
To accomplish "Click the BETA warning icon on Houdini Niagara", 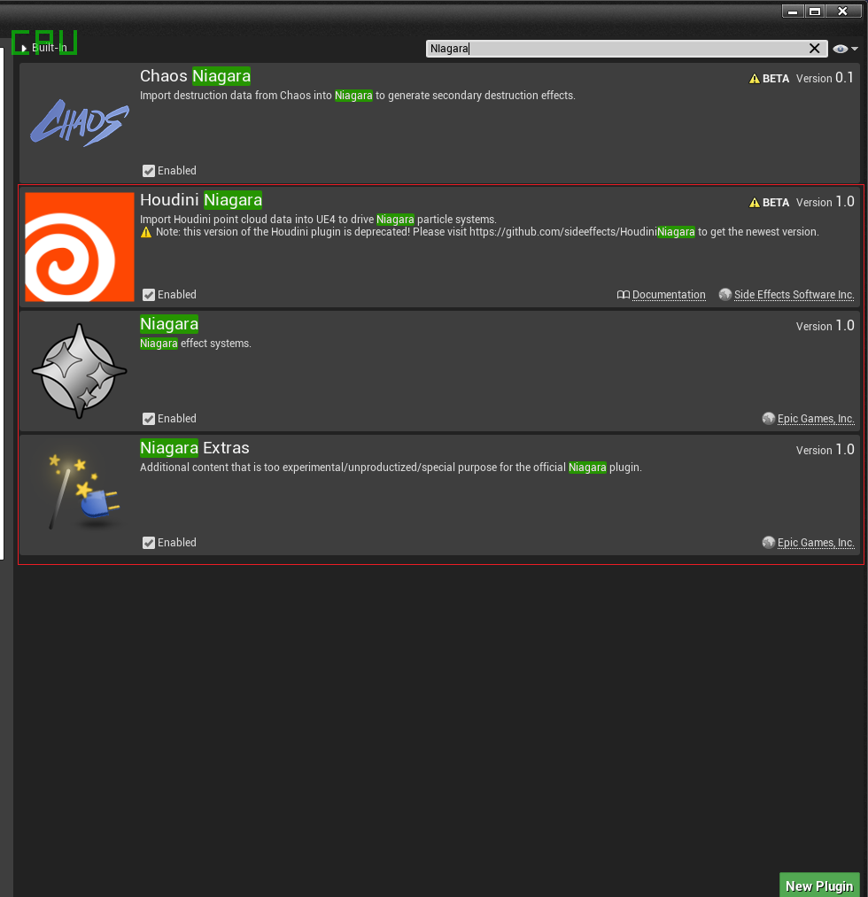I will click(754, 203).
